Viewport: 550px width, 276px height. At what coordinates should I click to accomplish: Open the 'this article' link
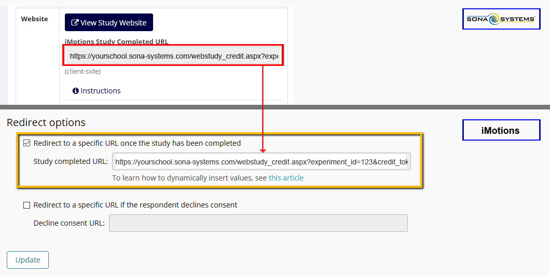pyautogui.click(x=286, y=178)
